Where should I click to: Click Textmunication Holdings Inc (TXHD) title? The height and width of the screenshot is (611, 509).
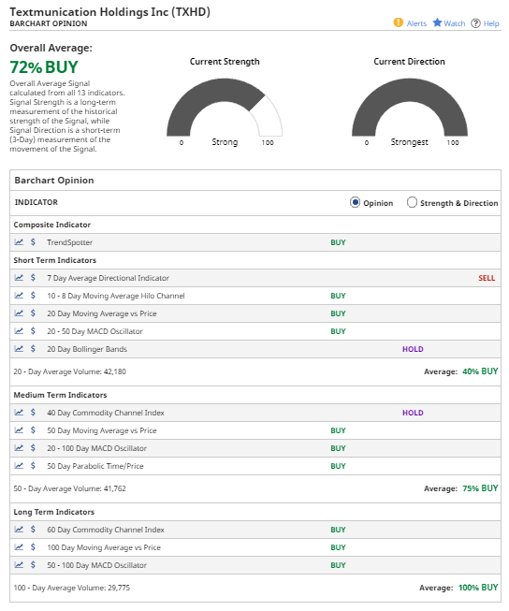(x=109, y=12)
